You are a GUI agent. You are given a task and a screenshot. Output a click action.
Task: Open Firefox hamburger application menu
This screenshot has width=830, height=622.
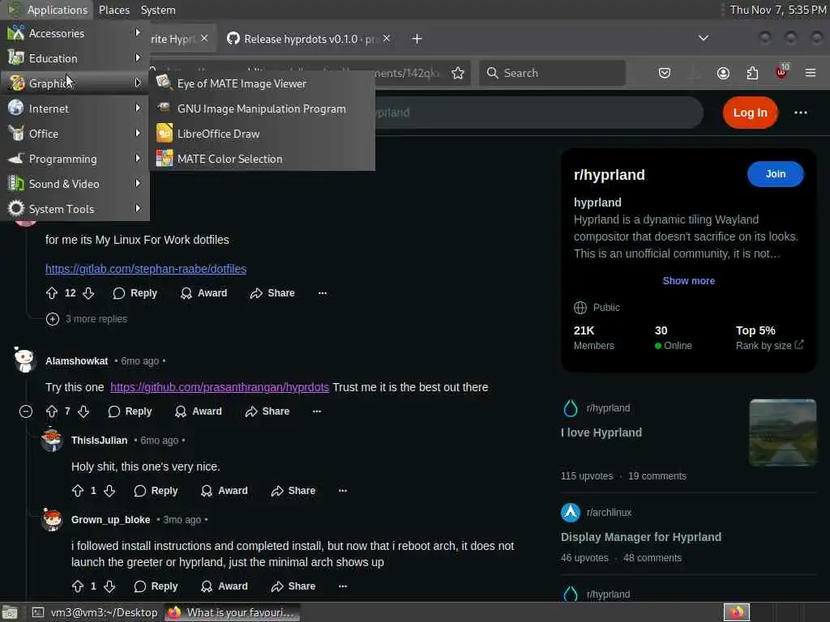tap(811, 72)
